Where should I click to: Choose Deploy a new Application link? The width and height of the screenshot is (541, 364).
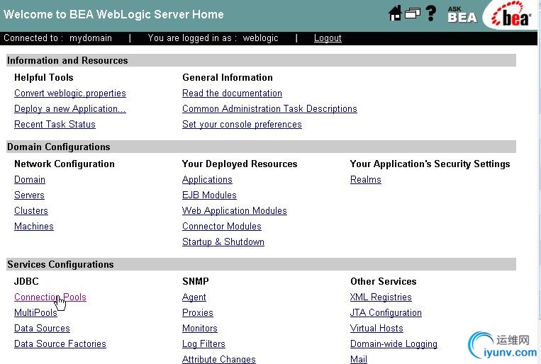pos(70,108)
